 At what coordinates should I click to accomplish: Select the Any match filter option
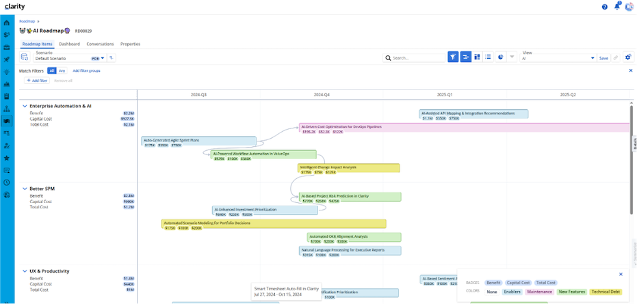click(x=62, y=70)
